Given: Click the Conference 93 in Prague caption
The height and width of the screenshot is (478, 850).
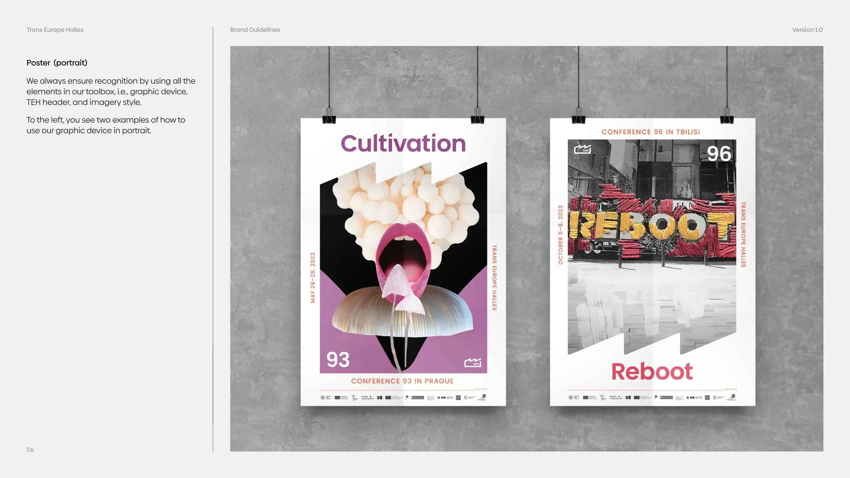Looking at the screenshot, I should [x=402, y=381].
